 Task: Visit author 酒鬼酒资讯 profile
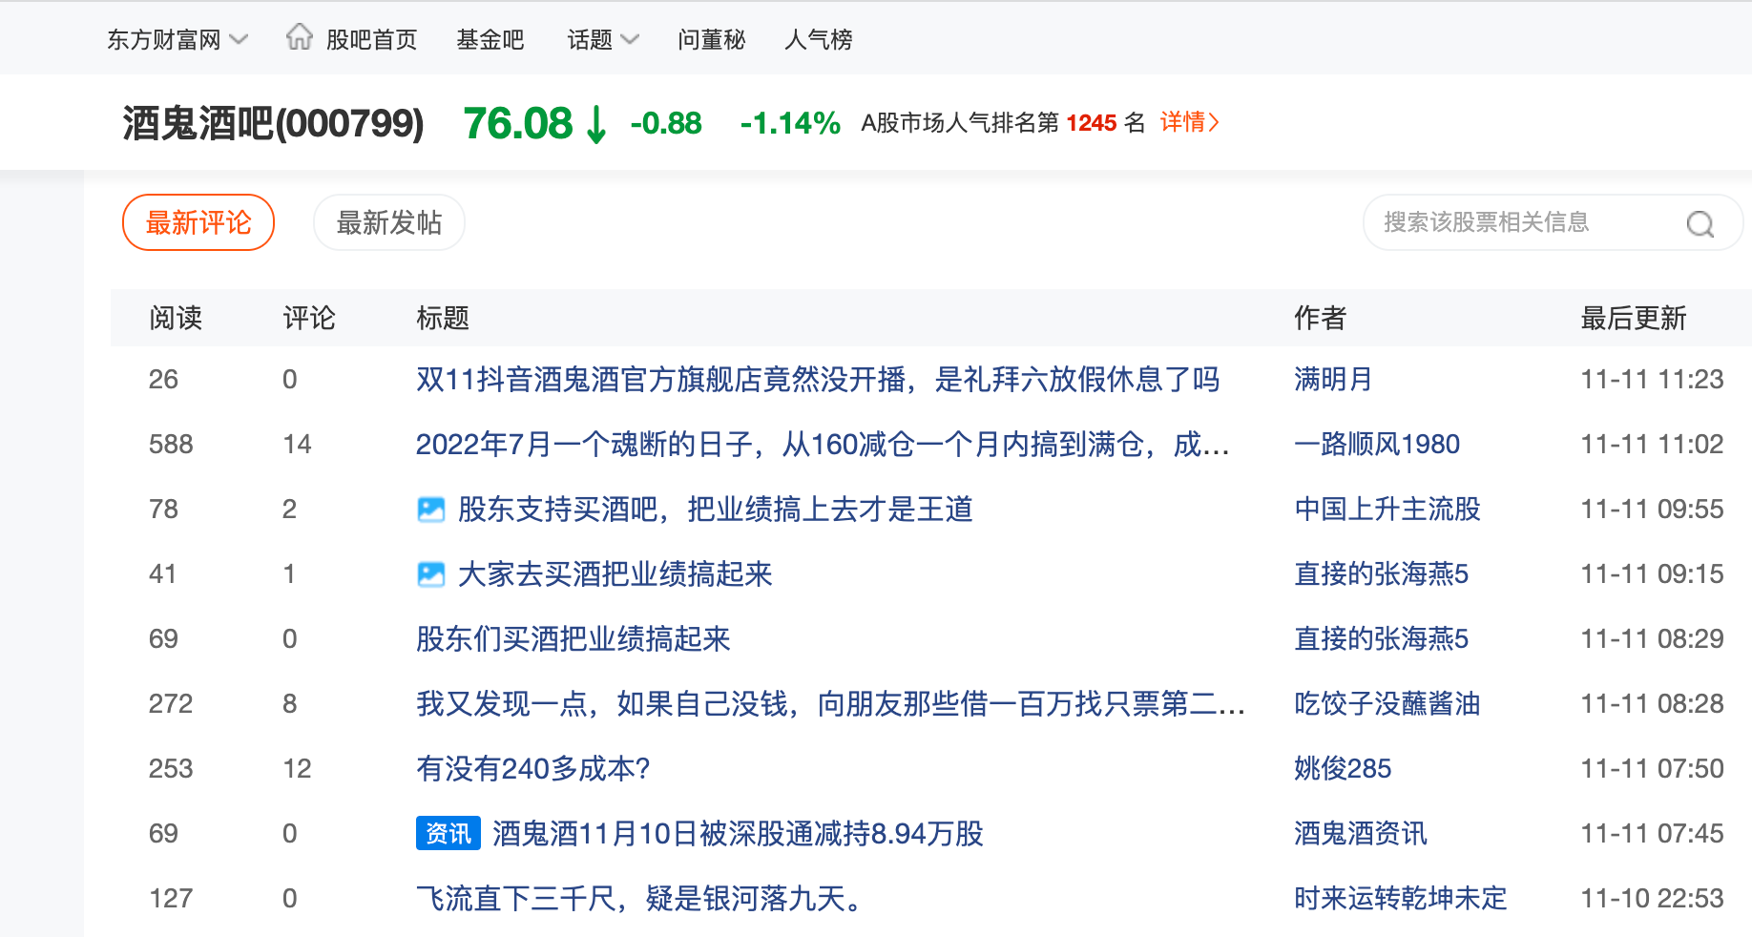click(1361, 834)
